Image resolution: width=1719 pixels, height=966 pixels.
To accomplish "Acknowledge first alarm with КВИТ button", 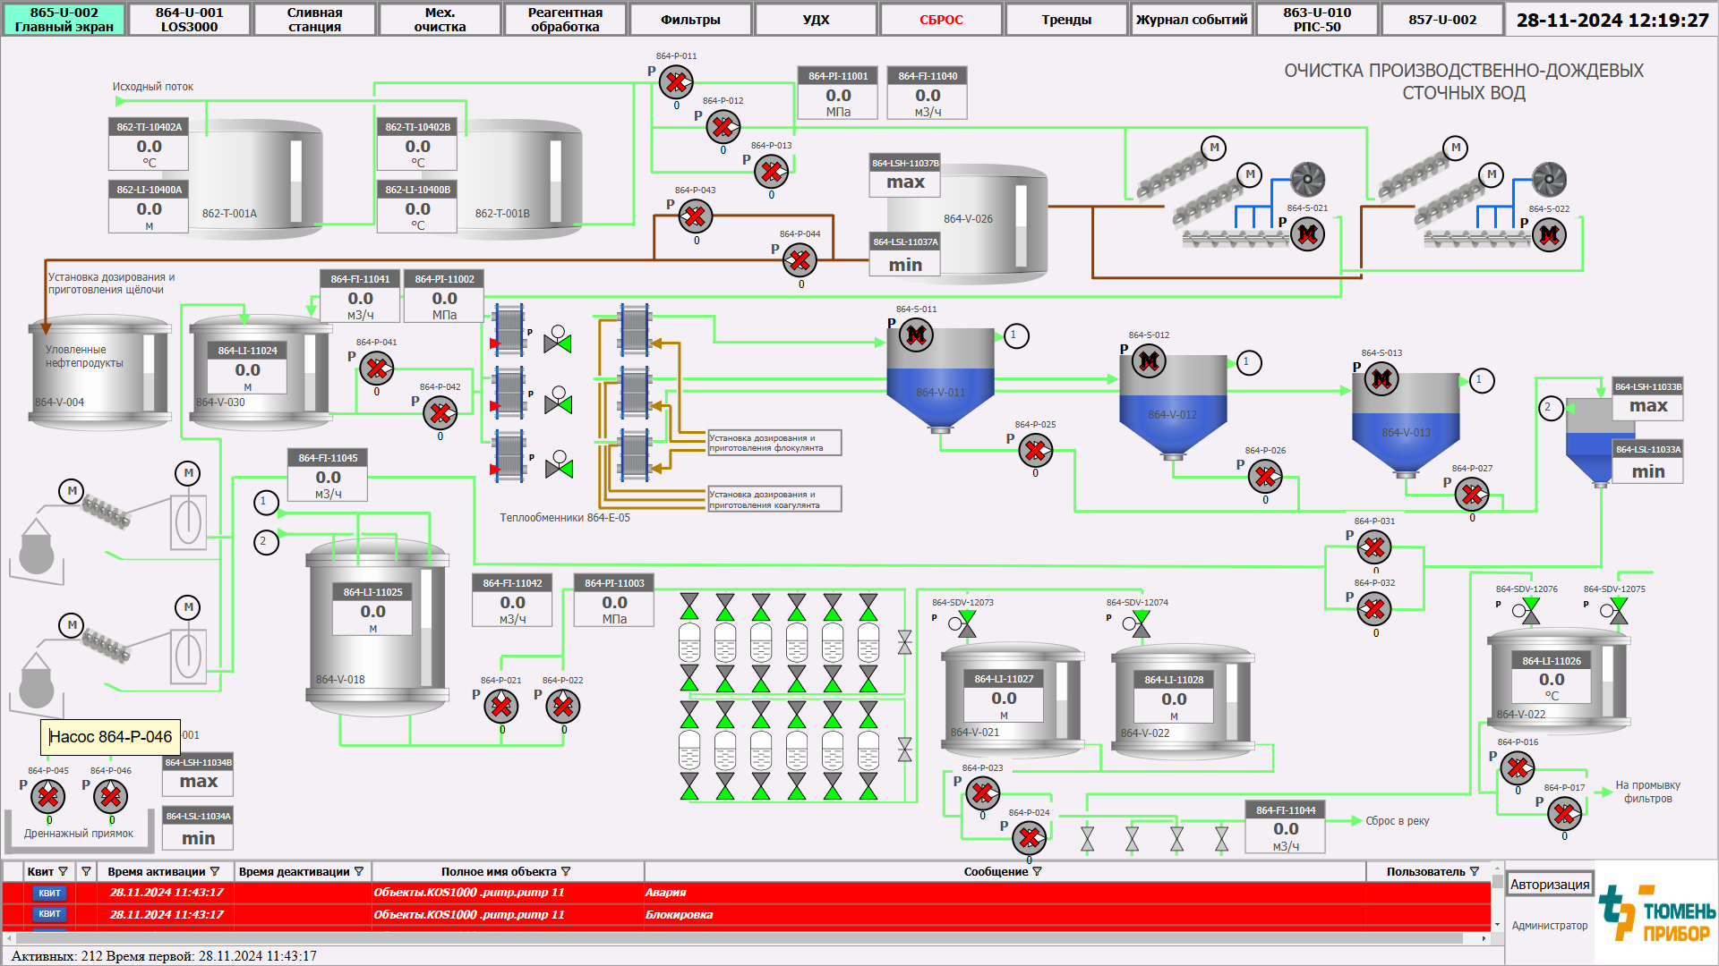I will coord(49,893).
